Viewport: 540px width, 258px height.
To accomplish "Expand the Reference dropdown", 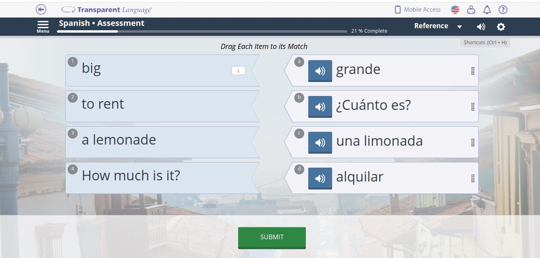I will pos(438,26).
